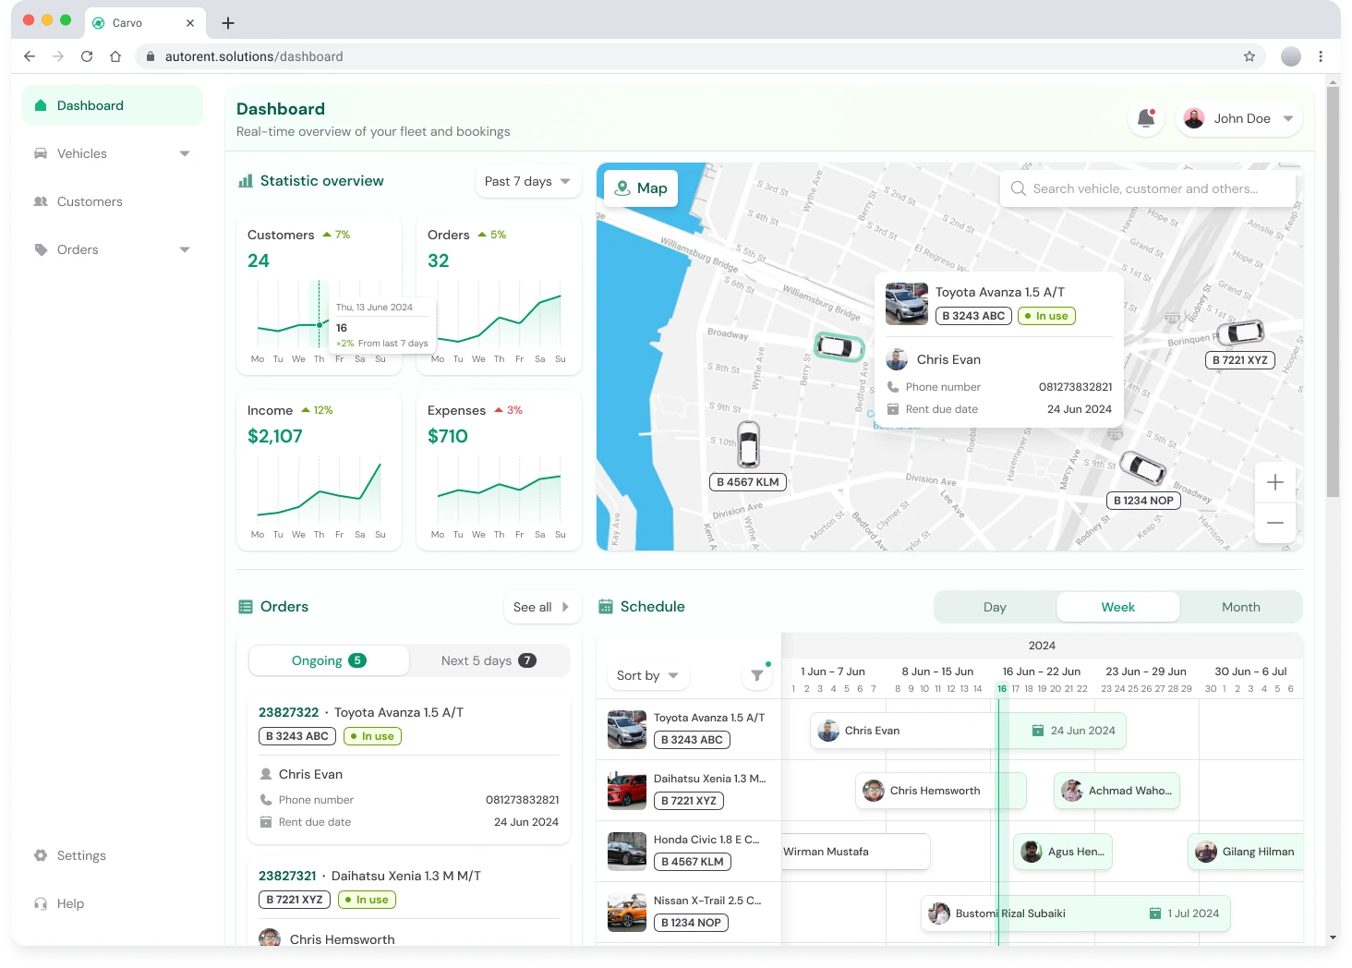Viewport: 1352px width, 968px height.
Task: Switch schedule to Day view
Action: [x=995, y=607]
